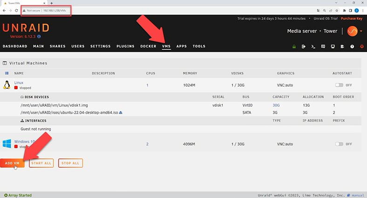Open the Apps tab
Screen dimensions: 367x198
tap(182, 46)
